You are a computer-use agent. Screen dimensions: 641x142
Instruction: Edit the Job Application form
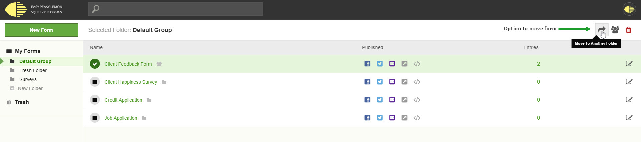pos(629,117)
